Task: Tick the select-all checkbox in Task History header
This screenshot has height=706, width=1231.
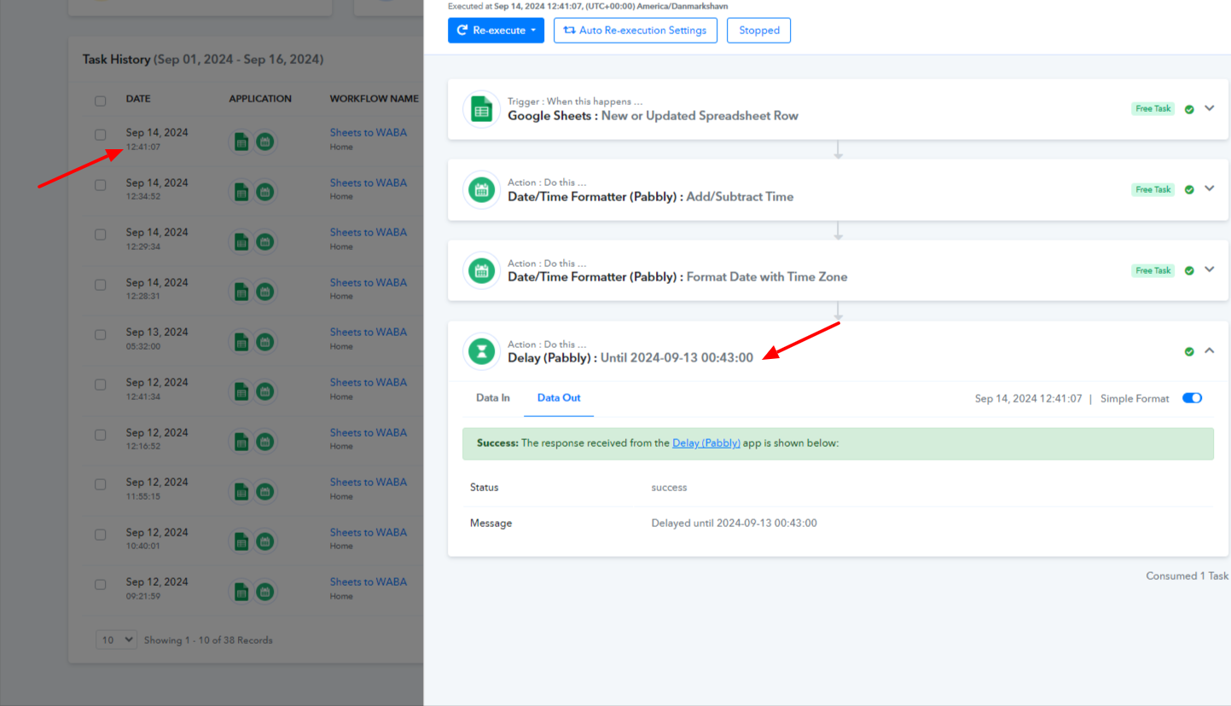Action: click(x=101, y=101)
